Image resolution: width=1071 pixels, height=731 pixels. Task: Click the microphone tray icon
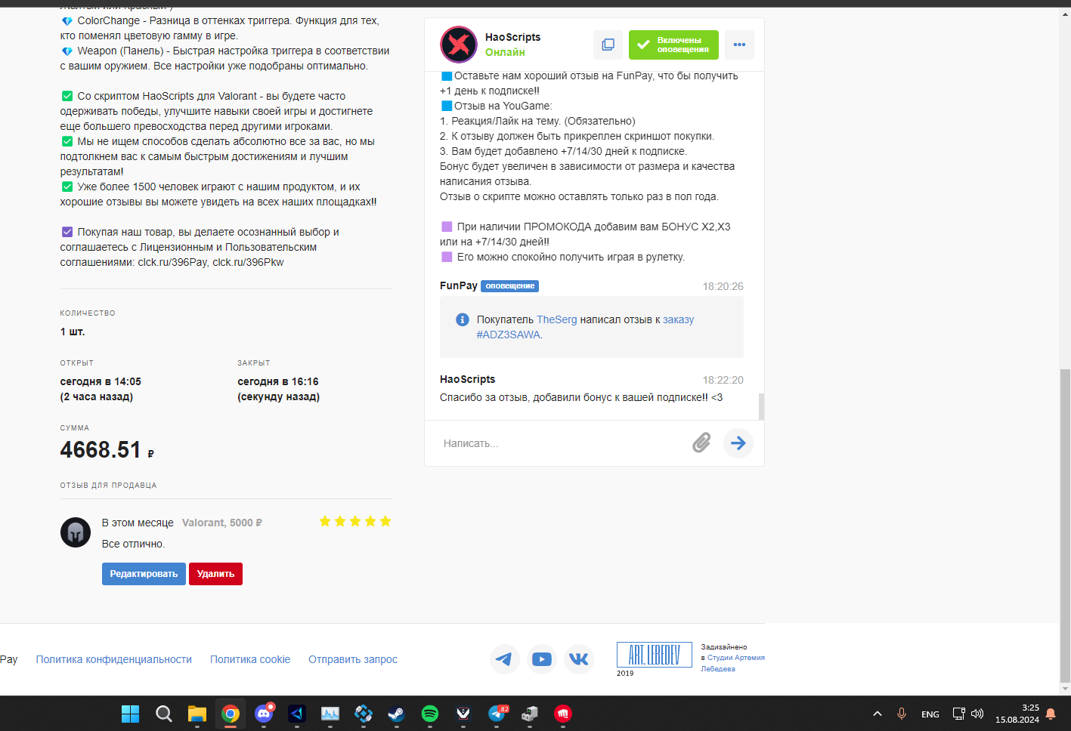click(x=902, y=714)
